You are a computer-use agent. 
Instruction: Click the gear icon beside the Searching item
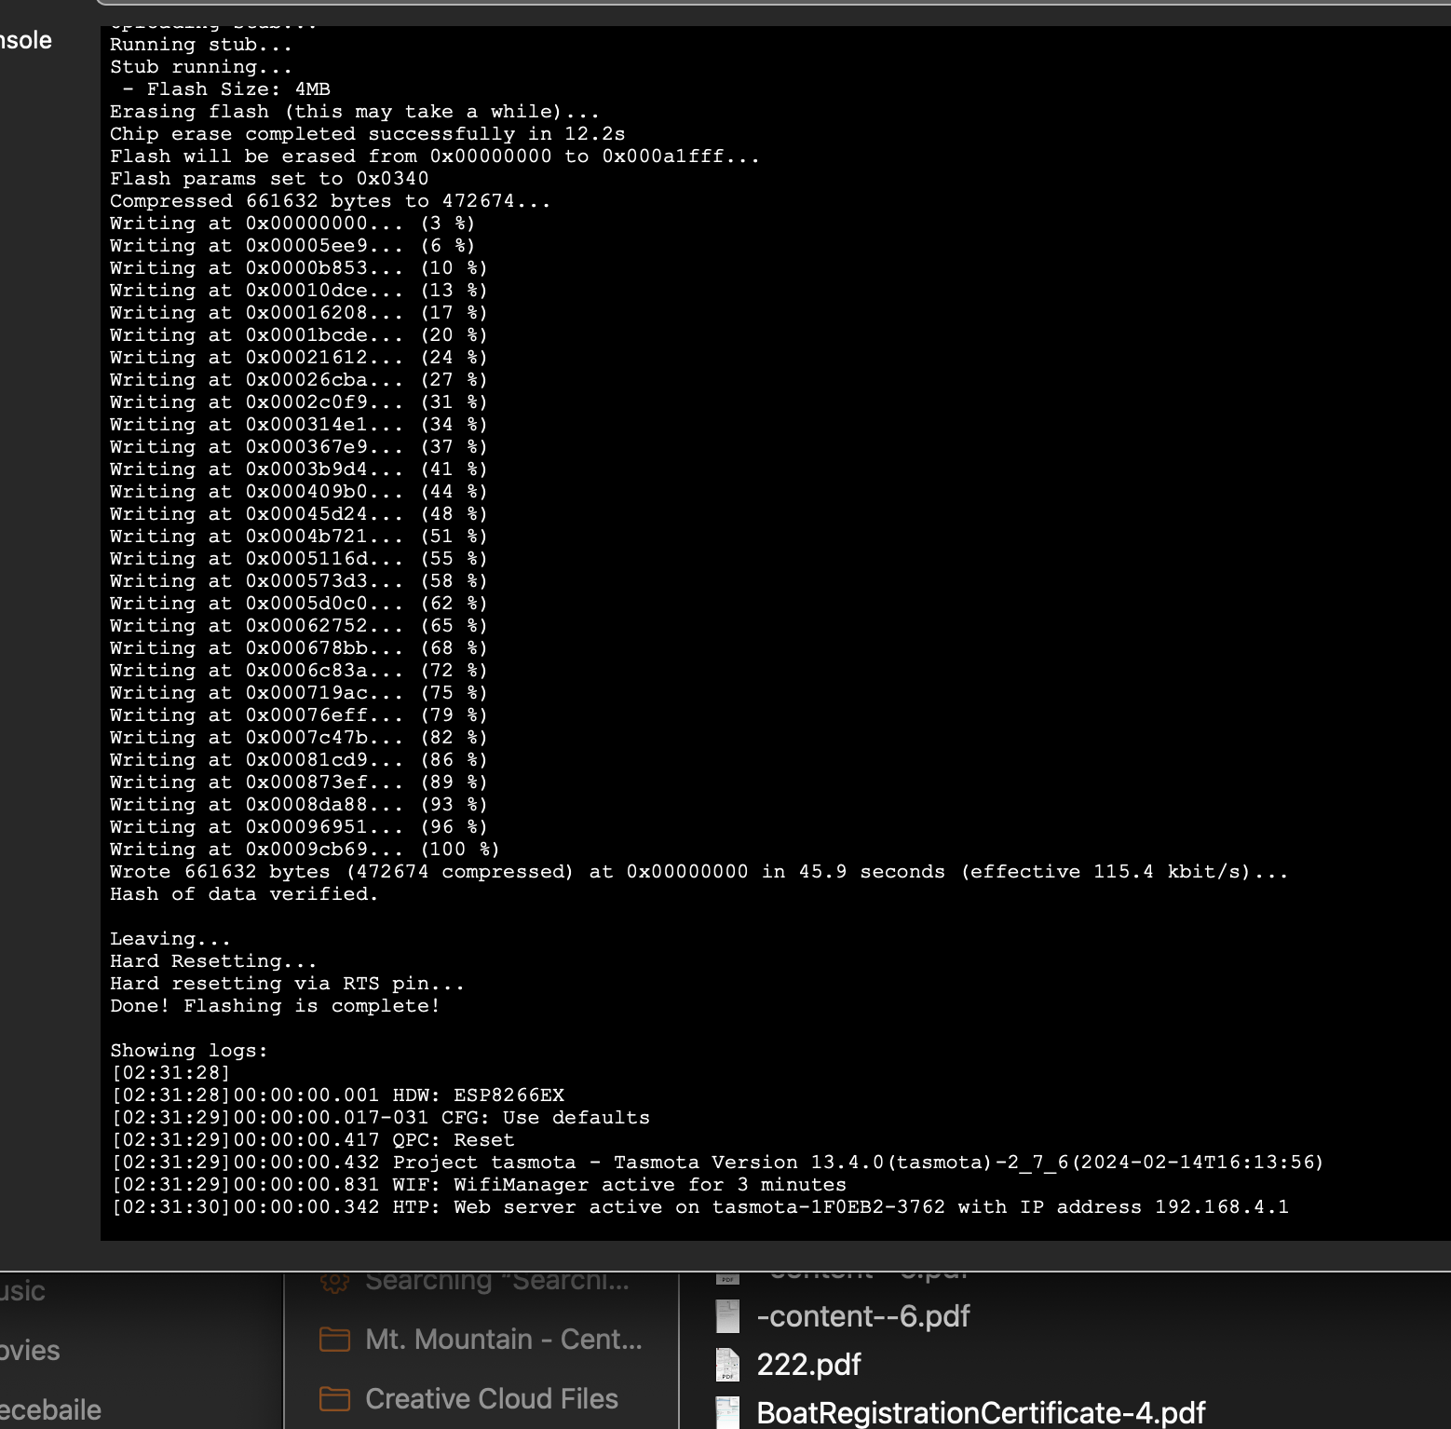click(334, 1283)
